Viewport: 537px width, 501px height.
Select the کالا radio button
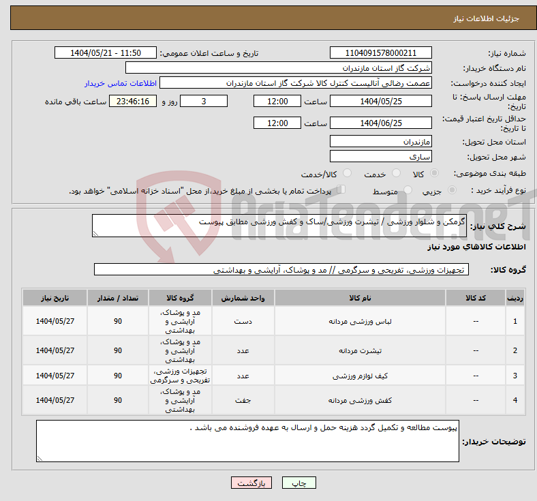(434, 173)
